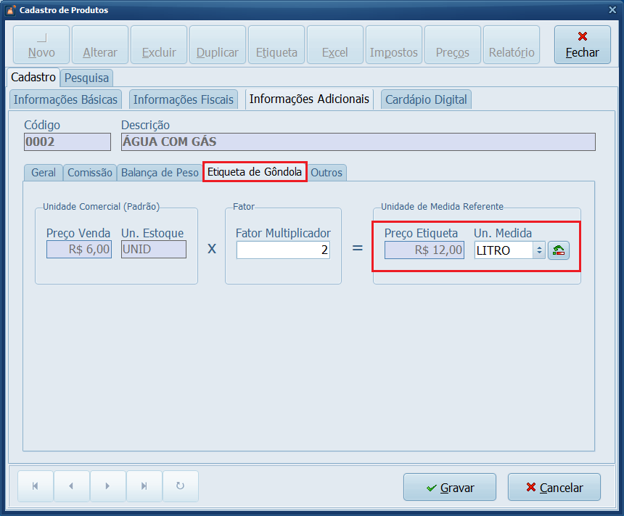This screenshot has width=624, height=516.
Task: Click the refresh record icon
Action: [x=180, y=486]
